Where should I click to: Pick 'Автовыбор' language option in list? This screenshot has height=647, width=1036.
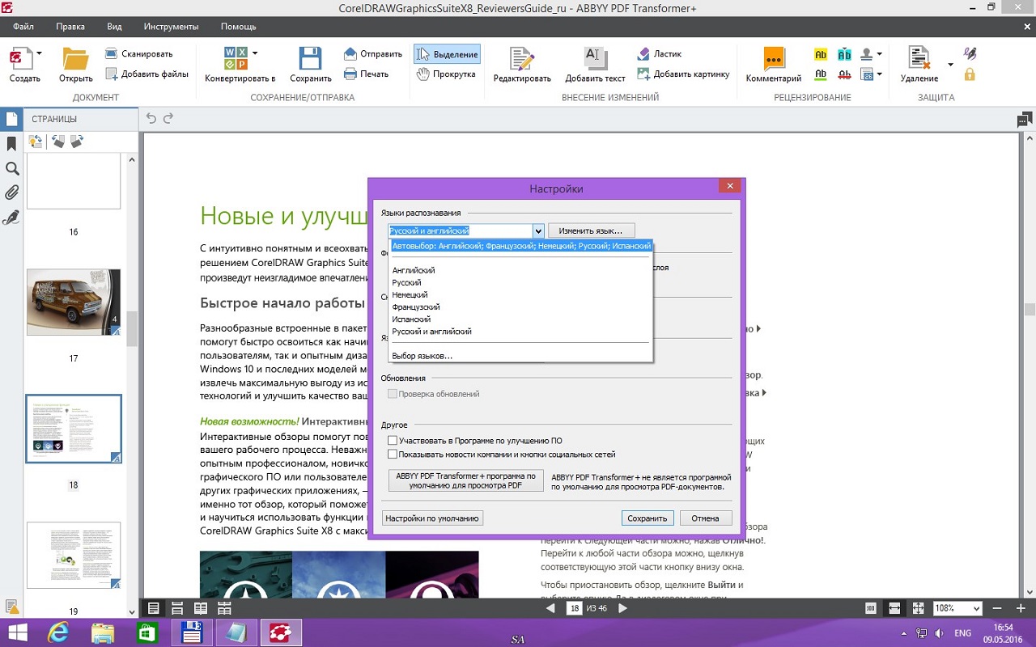(x=520, y=246)
